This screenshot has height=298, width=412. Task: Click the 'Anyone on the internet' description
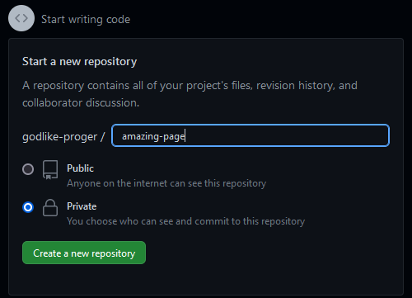pos(166,183)
